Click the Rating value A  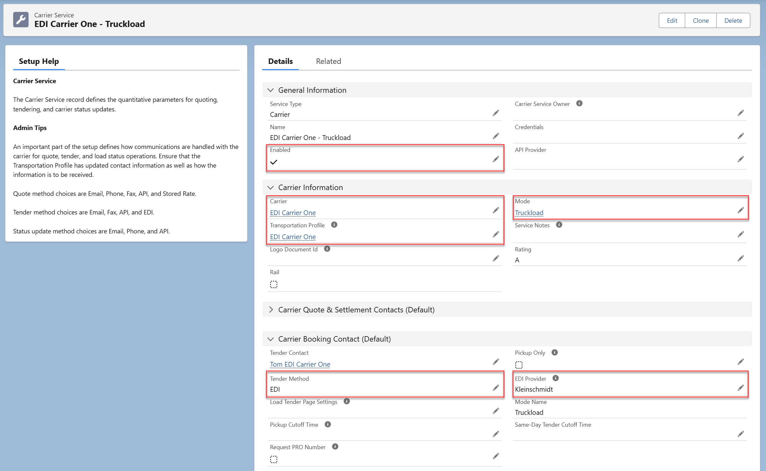517,260
